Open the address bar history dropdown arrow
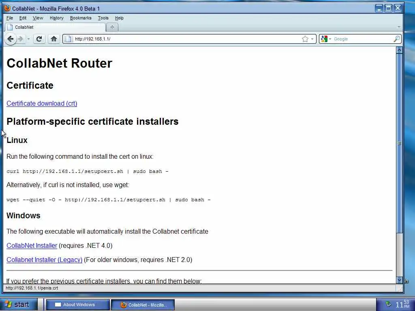This screenshot has height=311, width=415. coord(312,39)
